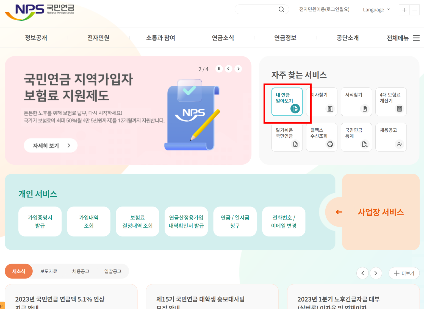The height and width of the screenshot is (309, 424).
Task: Open 서식찾기 clipboard icon tile
Action: [356, 102]
